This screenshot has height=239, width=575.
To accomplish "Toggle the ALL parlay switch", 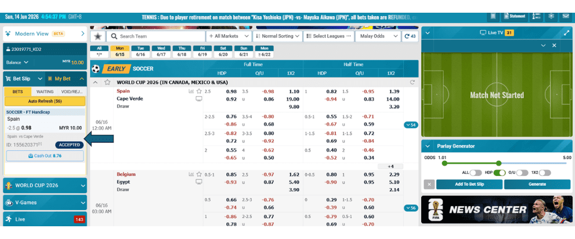I will [476, 173].
